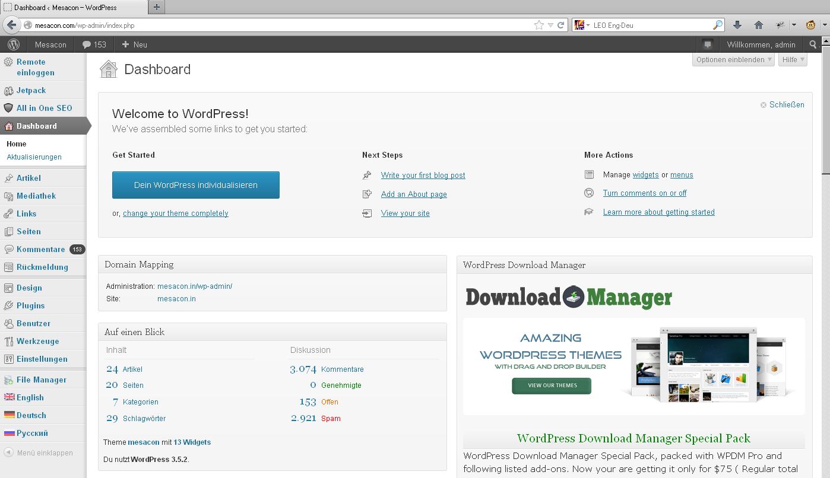
Task: Click VIEW OUR THEMES banner button
Action: pyautogui.click(x=552, y=385)
